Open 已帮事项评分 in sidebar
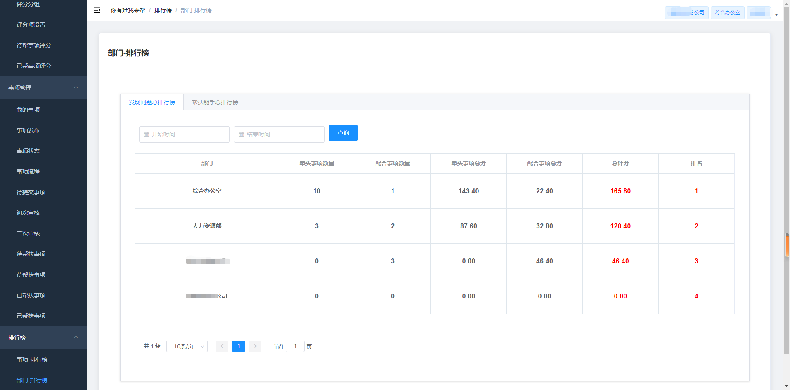This screenshot has width=790, height=390. (x=43, y=66)
